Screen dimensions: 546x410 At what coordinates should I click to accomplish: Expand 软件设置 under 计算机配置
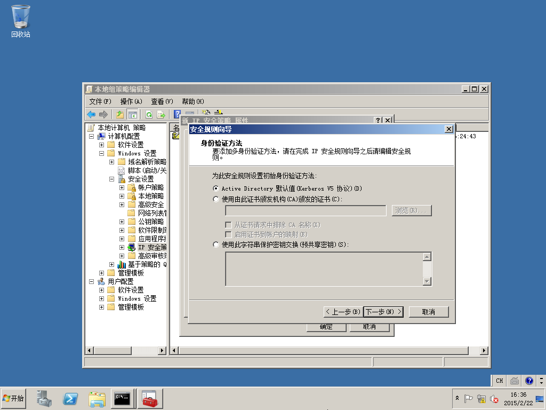[102, 145]
